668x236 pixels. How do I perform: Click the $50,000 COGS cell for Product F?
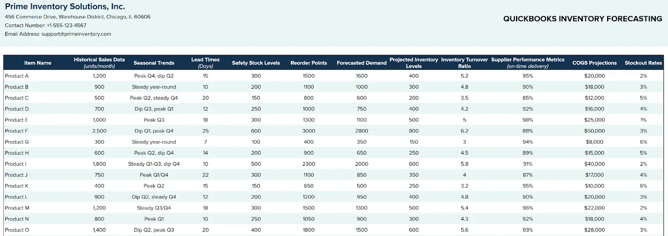(x=594, y=131)
